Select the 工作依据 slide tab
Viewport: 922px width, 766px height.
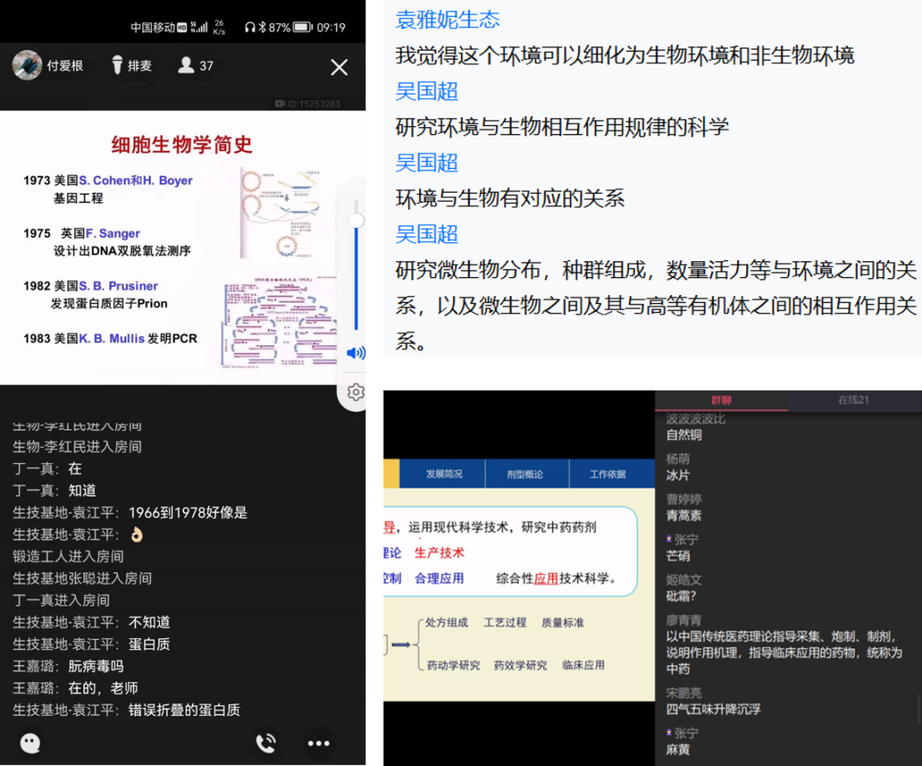pos(607,474)
